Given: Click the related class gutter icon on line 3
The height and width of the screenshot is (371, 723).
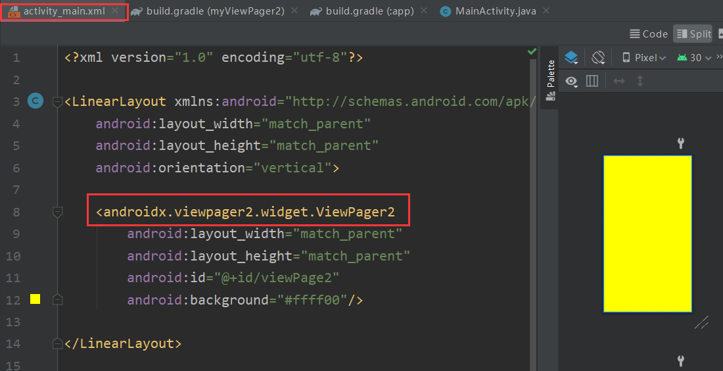Looking at the screenshot, I should click(x=35, y=101).
